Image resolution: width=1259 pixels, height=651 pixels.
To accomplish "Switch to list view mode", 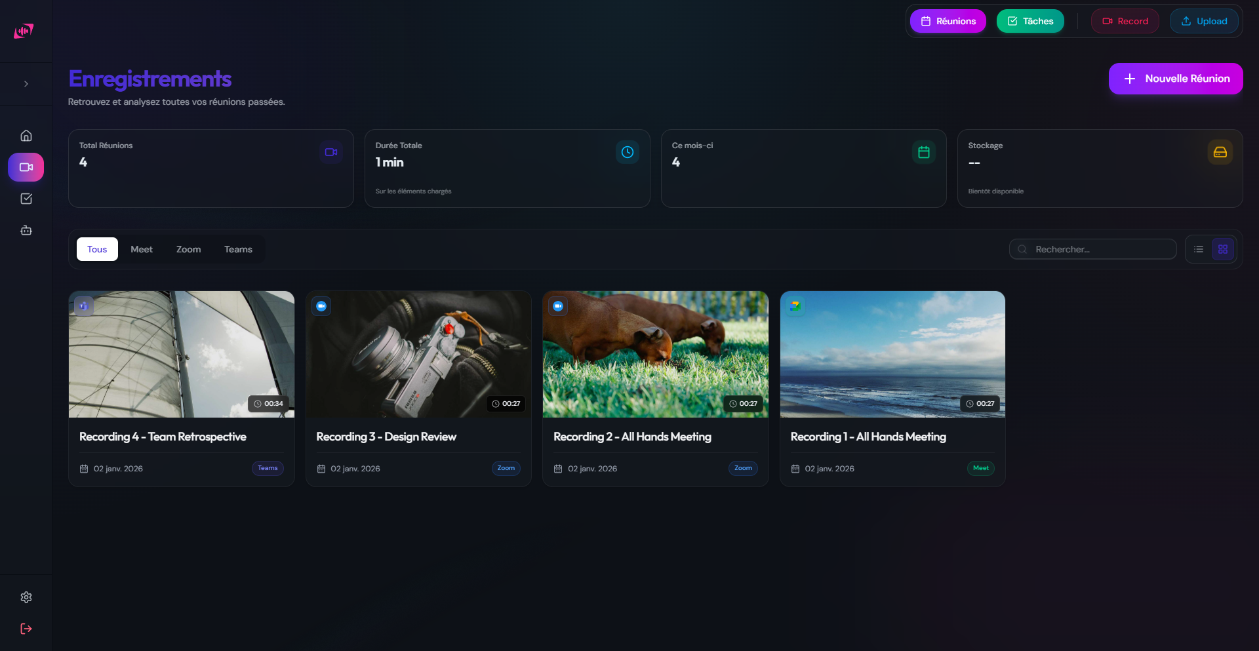I will pyautogui.click(x=1199, y=249).
